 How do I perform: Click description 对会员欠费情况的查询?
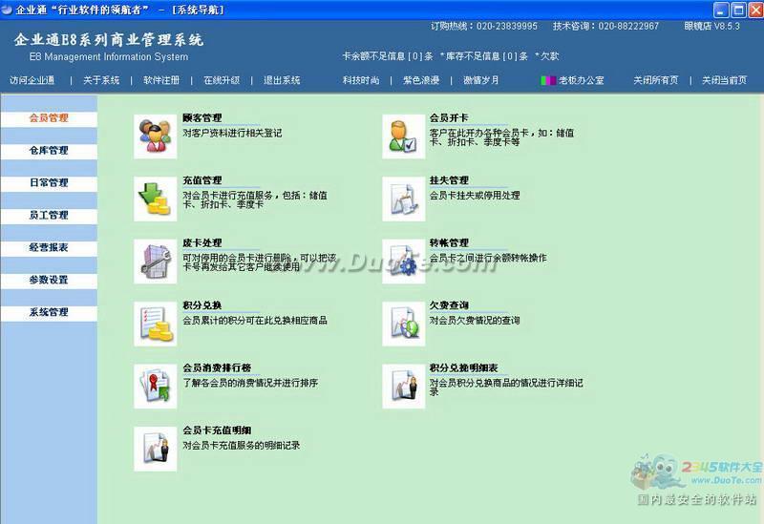click(x=475, y=321)
